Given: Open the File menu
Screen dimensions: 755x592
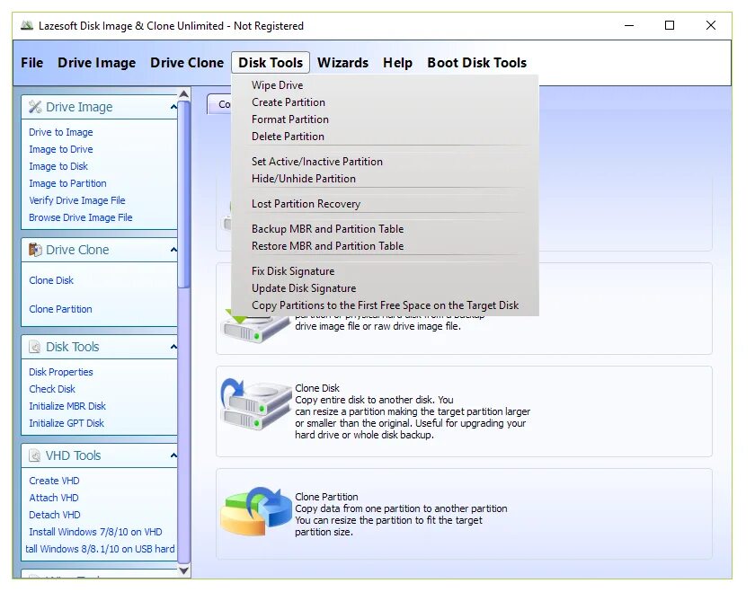Looking at the screenshot, I should point(31,63).
